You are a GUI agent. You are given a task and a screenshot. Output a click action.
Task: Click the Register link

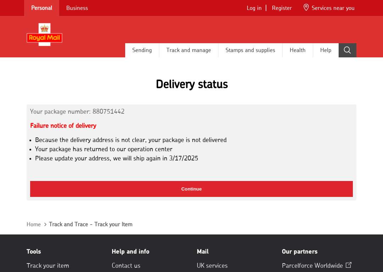click(x=282, y=8)
